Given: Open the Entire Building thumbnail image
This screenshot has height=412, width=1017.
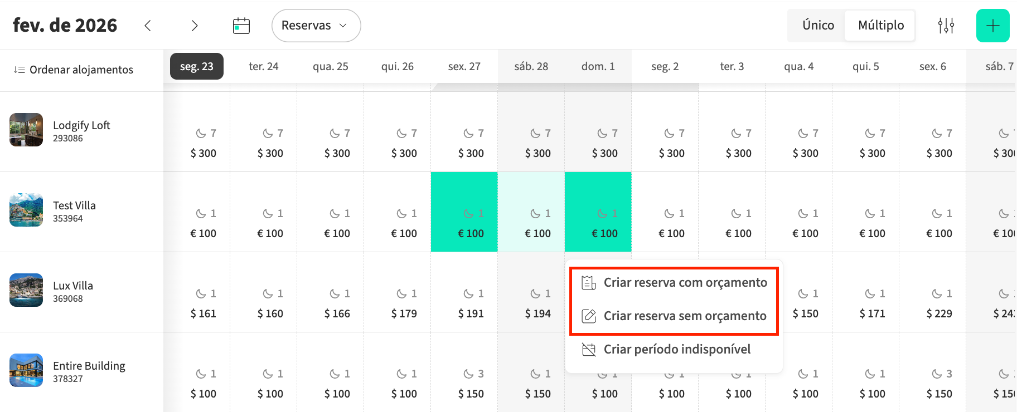Looking at the screenshot, I should coord(26,370).
